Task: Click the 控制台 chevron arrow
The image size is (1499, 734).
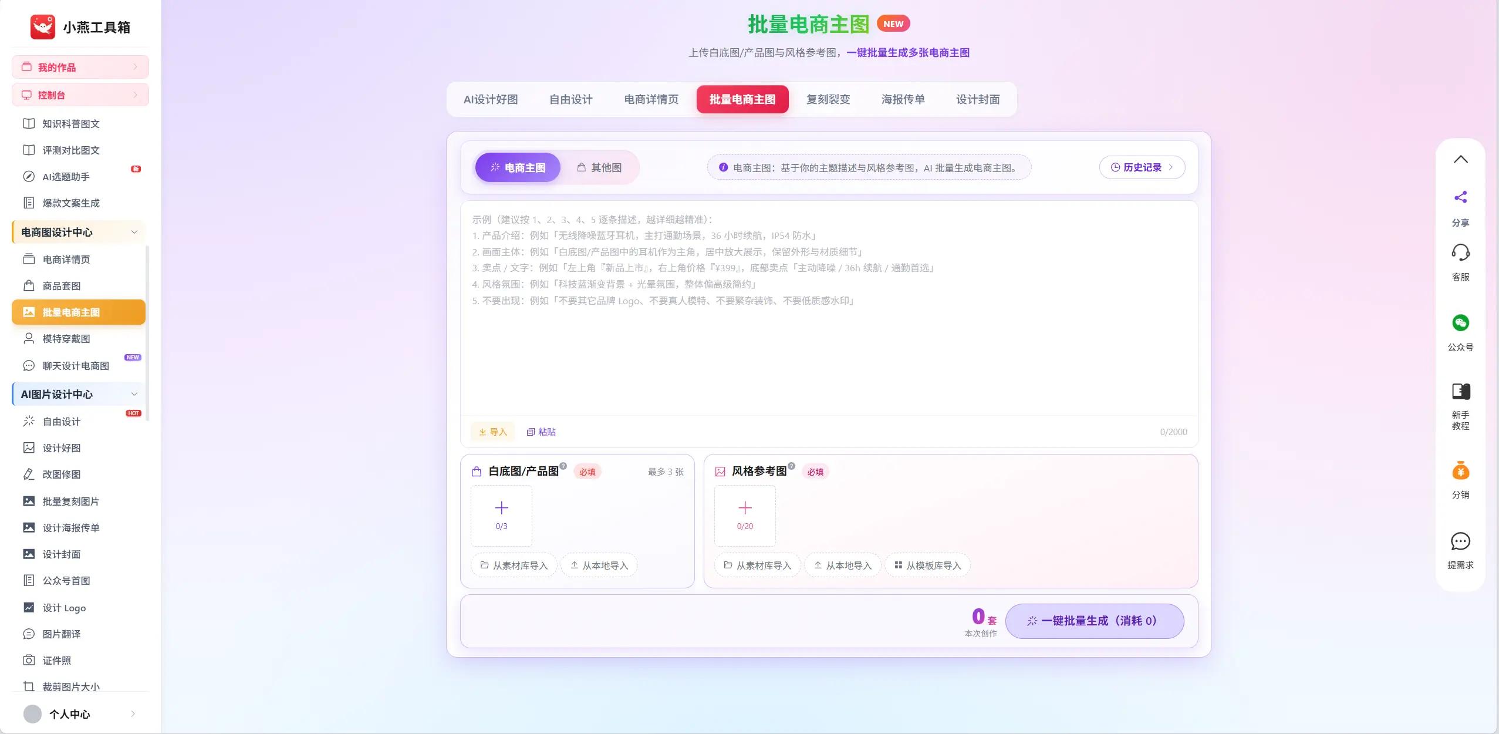Action: click(136, 95)
